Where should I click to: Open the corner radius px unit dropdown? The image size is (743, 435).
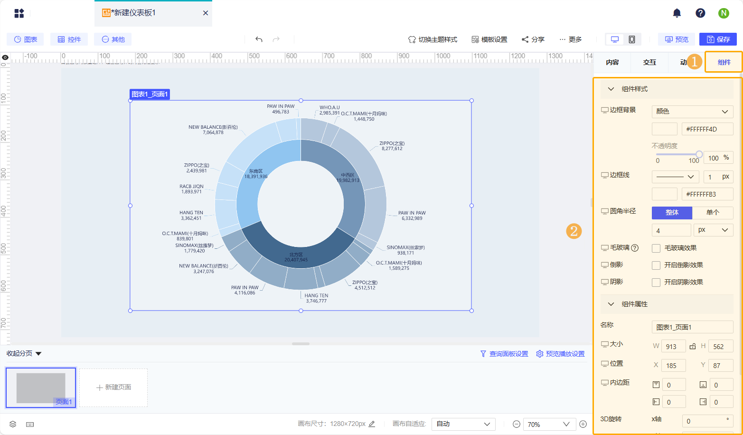tap(714, 230)
